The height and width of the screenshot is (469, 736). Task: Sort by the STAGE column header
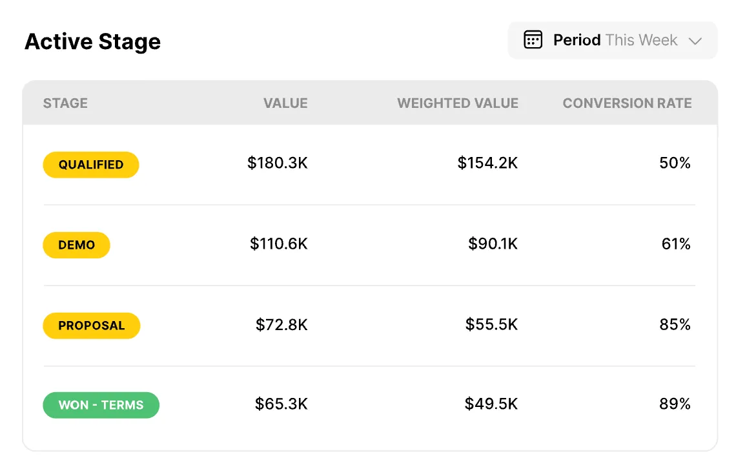65,103
